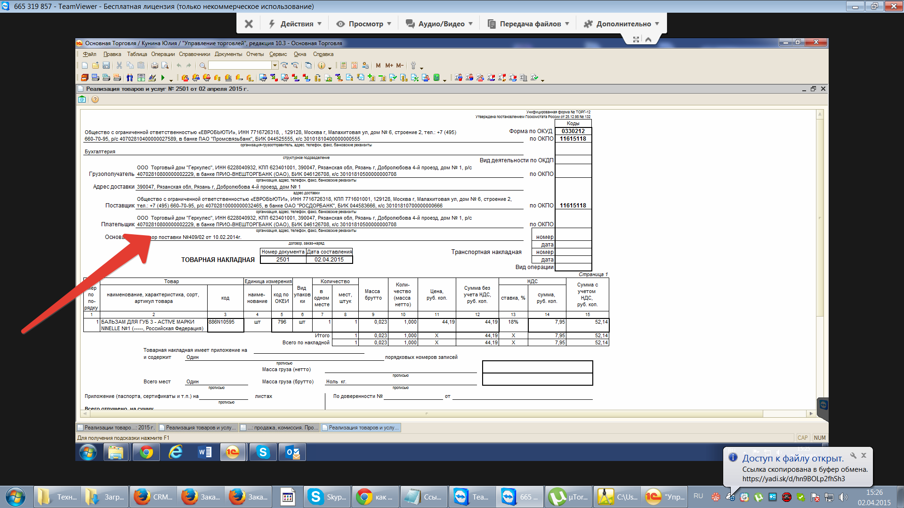Click the Print icon in 1C toolbar
The height and width of the screenshot is (508, 904).
click(154, 65)
